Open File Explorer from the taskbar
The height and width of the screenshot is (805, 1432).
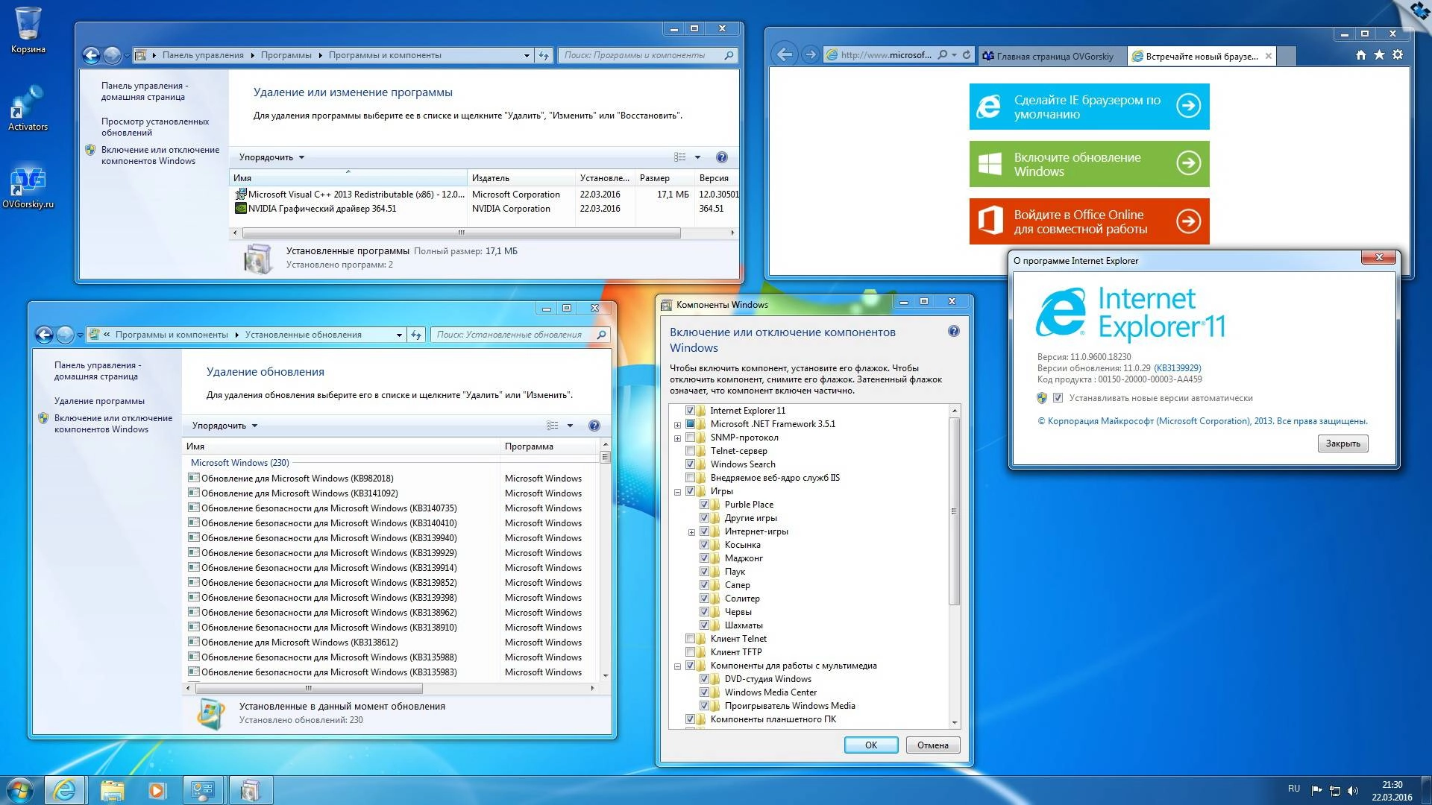click(110, 789)
